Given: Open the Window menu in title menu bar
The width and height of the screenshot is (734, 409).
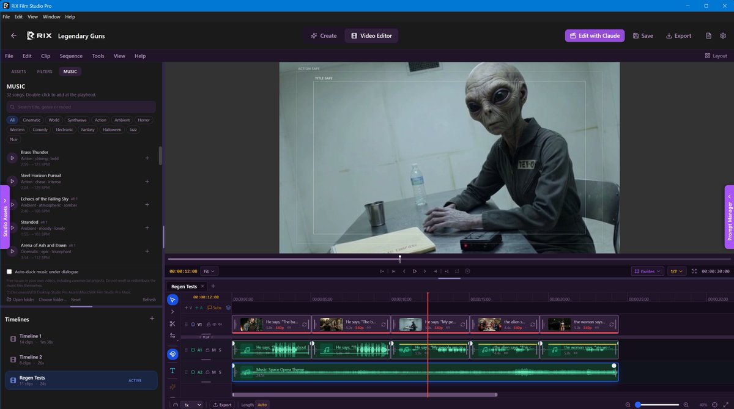Looking at the screenshot, I should 51,17.
